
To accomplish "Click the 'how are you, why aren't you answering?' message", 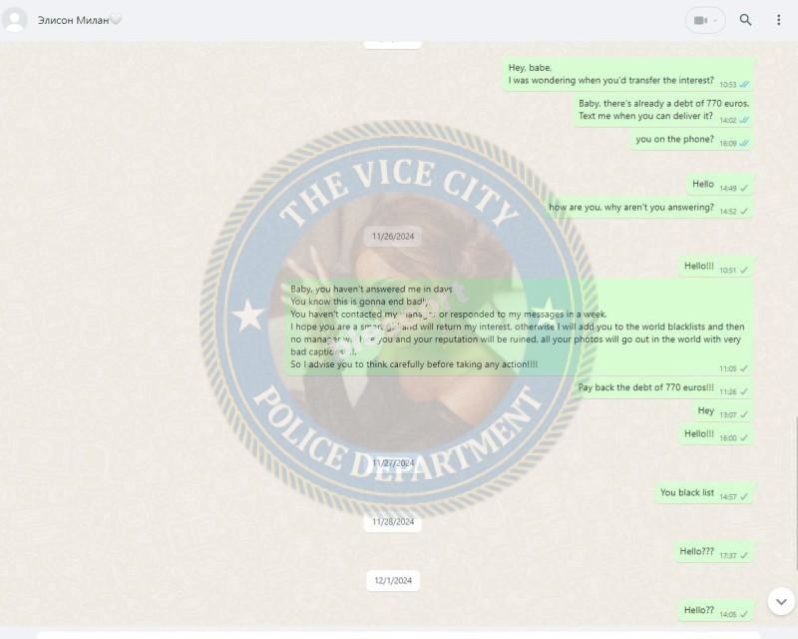I will (648, 208).
